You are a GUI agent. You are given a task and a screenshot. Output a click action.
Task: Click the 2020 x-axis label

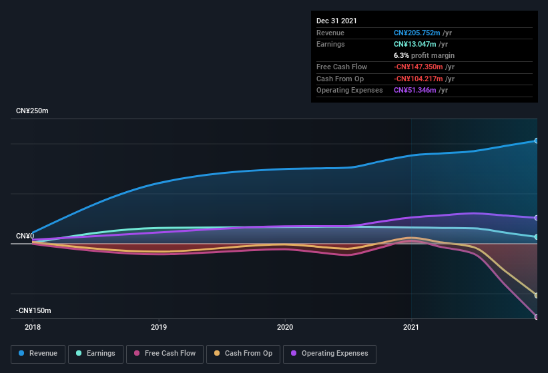coord(285,327)
